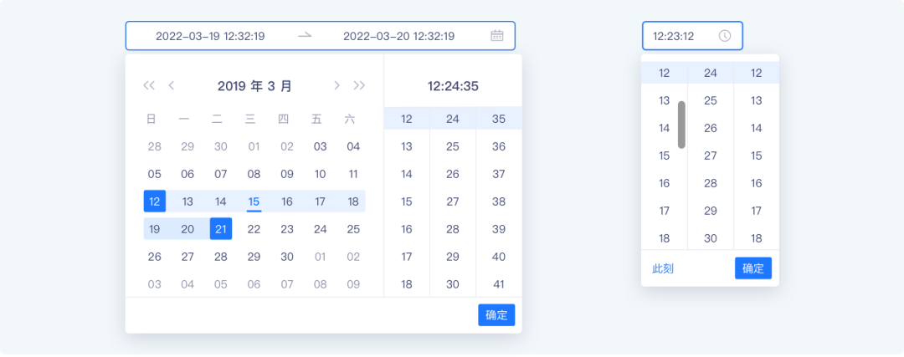The width and height of the screenshot is (904, 357).
Task: Choose 30 in the time picker minutes column
Action: pos(711,238)
